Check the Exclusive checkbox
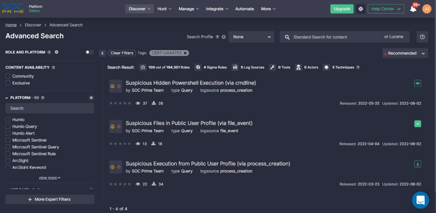436x213 pixels. pos(8,83)
